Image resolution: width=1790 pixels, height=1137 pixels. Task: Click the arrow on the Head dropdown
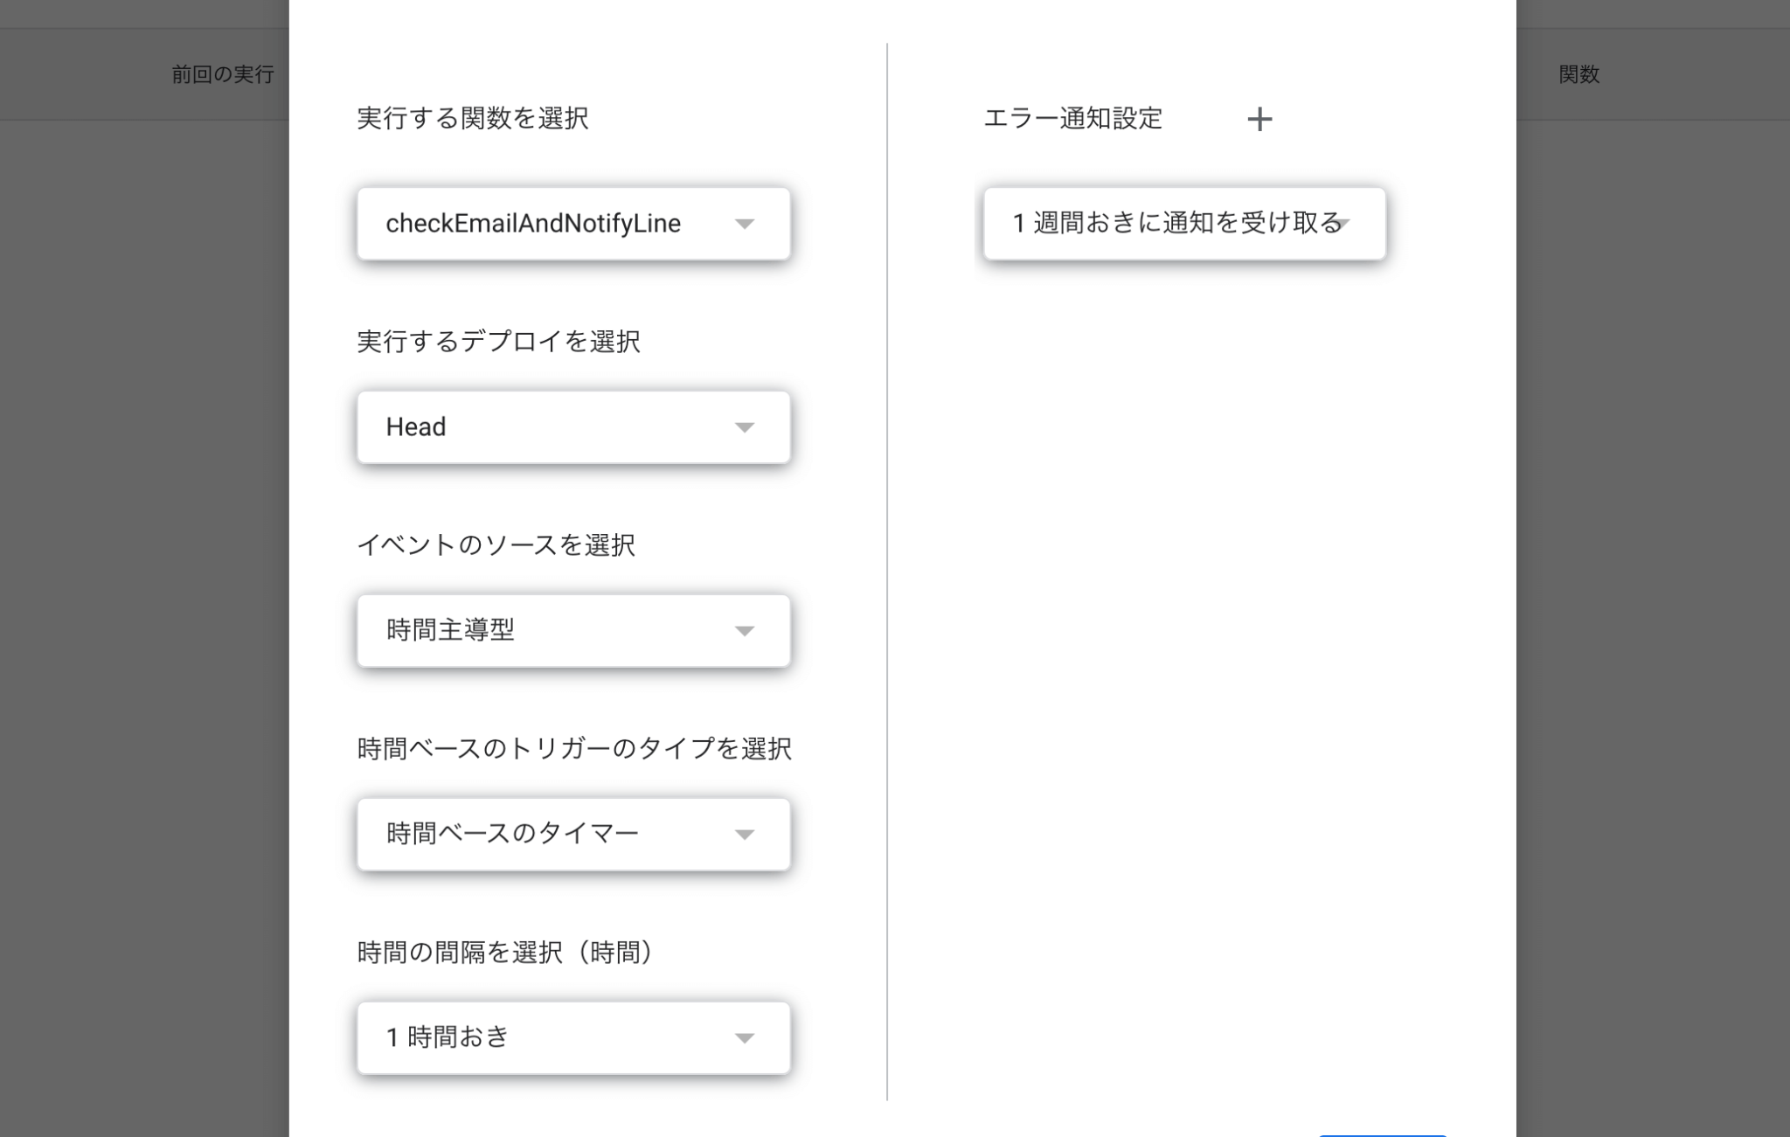click(744, 427)
